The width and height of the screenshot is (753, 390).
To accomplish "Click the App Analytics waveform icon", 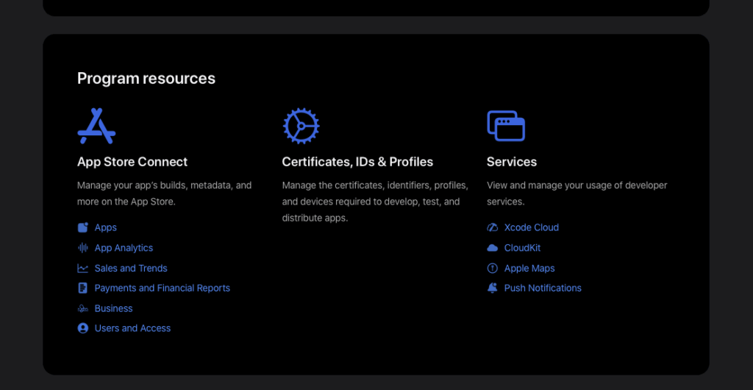I will tap(83, 248).
